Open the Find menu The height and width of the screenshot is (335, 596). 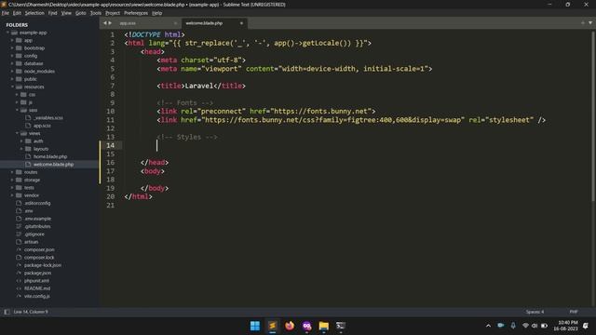click(52, 13)
